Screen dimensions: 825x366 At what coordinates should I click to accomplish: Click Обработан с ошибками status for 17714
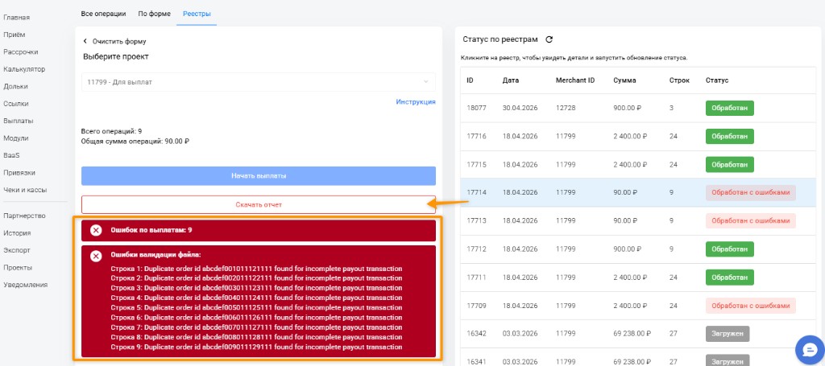point(750,193)
